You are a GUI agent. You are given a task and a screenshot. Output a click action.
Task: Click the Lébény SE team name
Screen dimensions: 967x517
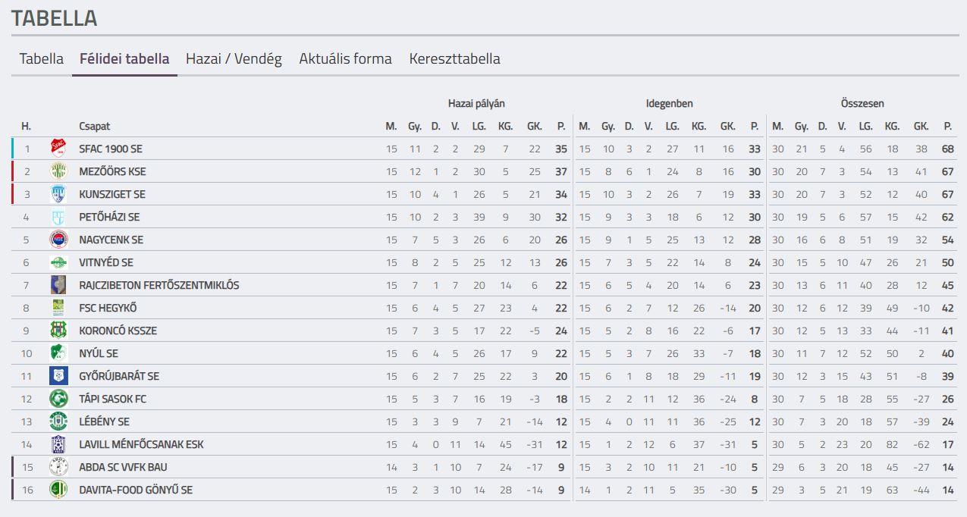(x=105, y=421)
